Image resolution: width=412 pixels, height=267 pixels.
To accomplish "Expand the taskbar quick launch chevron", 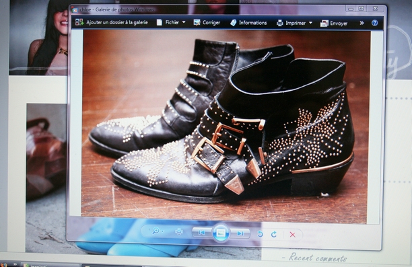I will 15,264.
